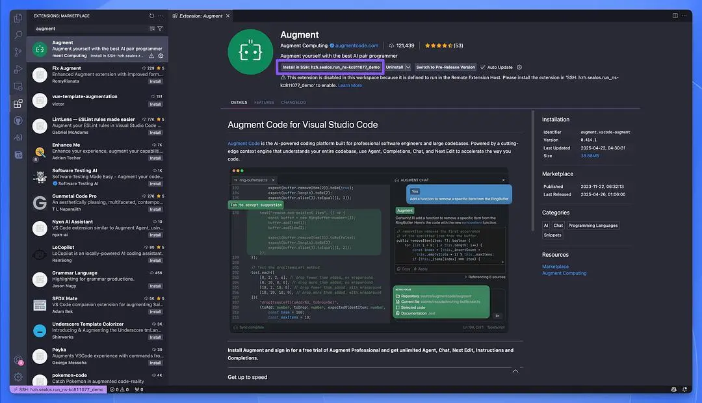702x403 pixels.
Task: Click the 38.88MB size link
Action: (590, 156)
